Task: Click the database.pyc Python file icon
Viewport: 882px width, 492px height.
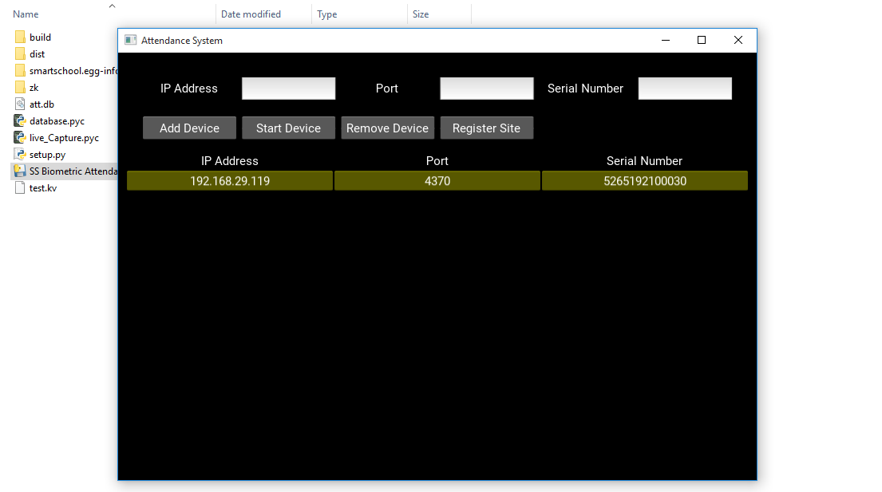Action: click(20, 121)
